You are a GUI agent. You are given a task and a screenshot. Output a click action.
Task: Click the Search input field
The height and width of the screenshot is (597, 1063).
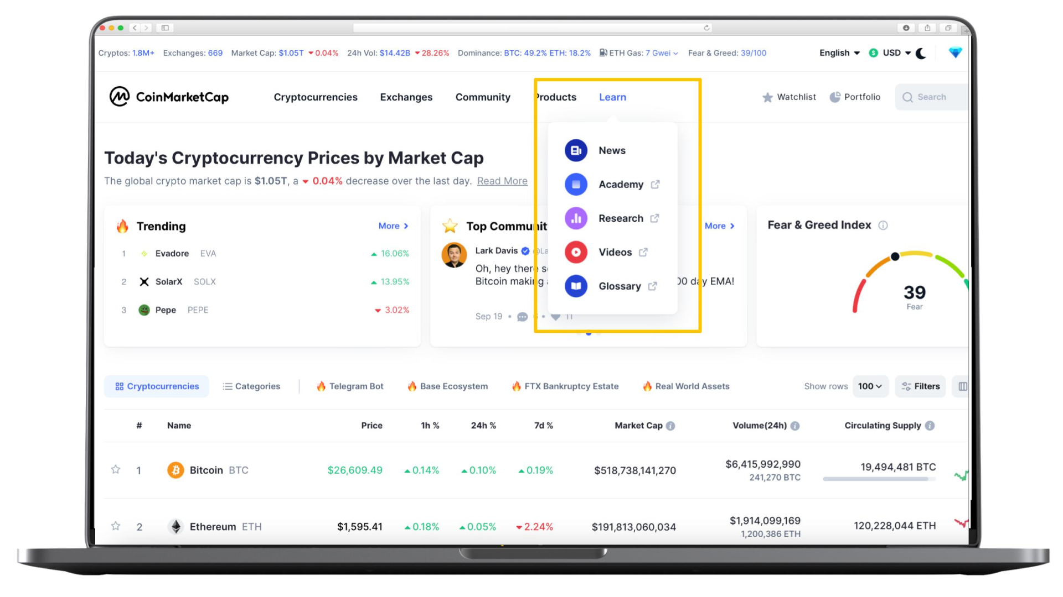tap(931, 96)
